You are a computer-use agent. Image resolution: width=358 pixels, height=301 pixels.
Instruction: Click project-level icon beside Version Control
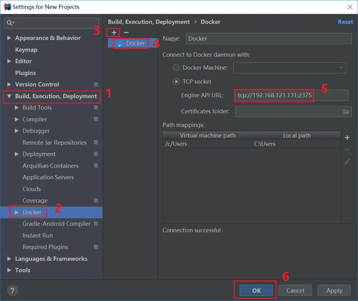click(96, 85)
